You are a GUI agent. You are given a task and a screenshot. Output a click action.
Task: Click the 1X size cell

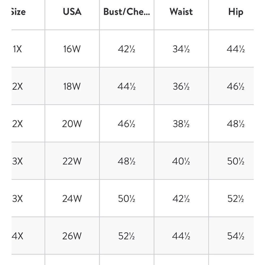click(17, 49)
